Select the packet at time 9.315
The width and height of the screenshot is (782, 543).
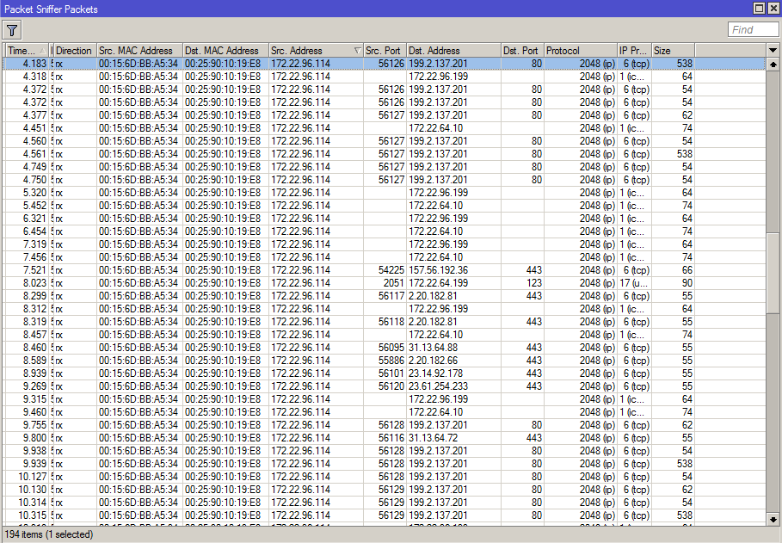click(384, 399)
